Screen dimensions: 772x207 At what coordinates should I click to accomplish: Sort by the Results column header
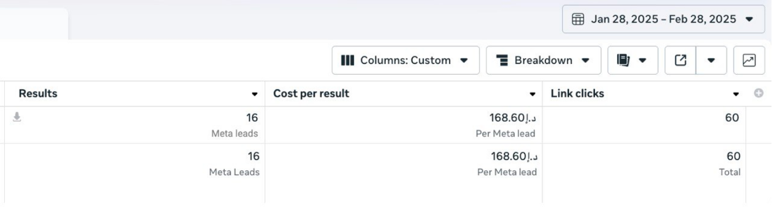tap(38, 94)
